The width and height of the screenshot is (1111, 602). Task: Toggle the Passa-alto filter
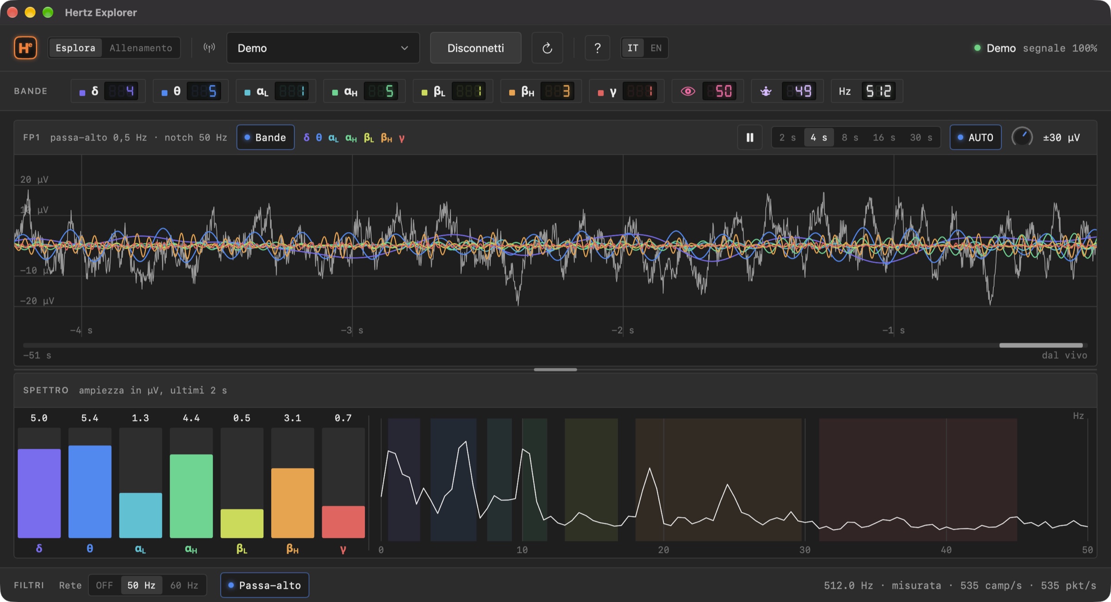tap(265, 585)
